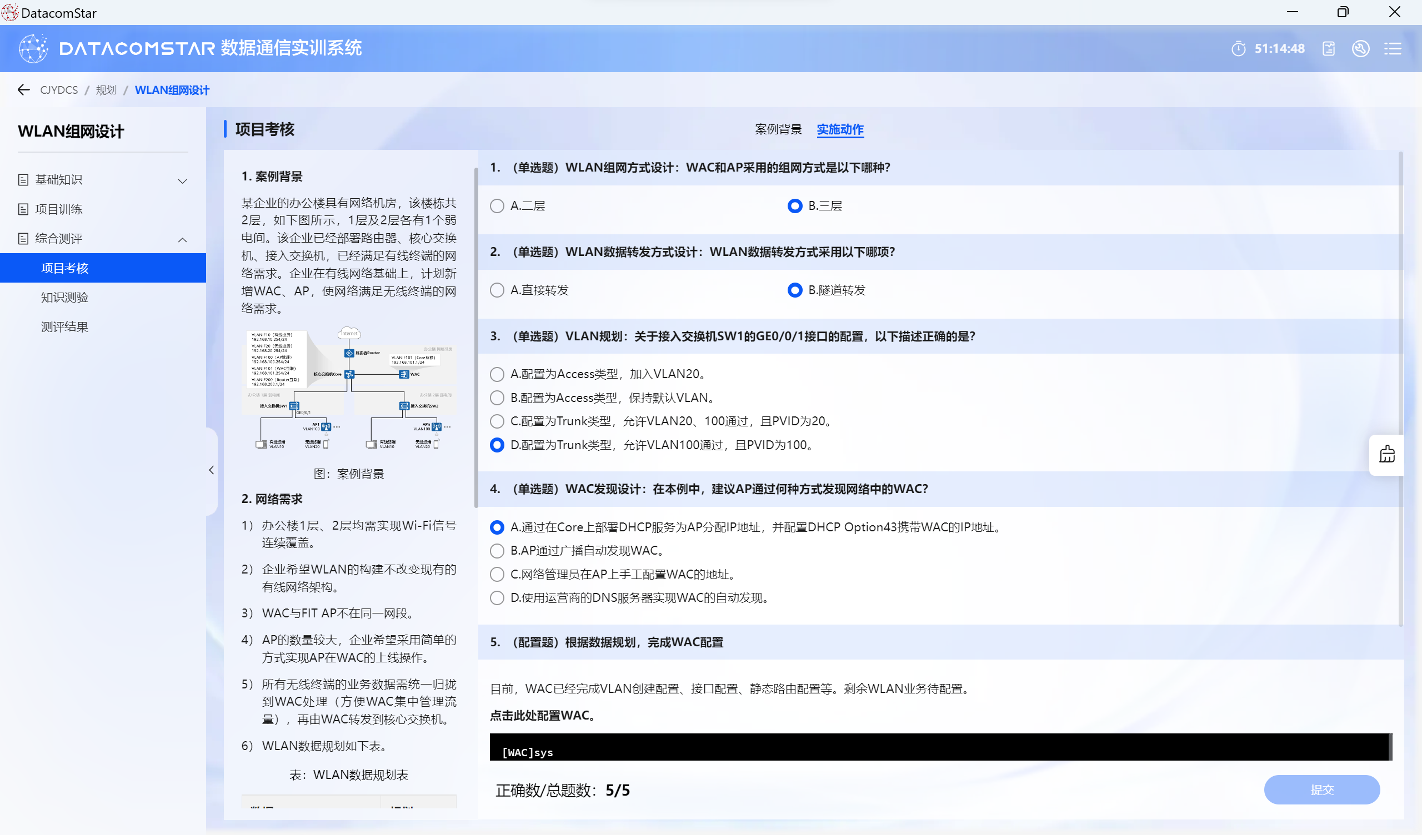Click the back arrow in the breadcrumb bar
This screenshot has height=835, width=1422.
point(23,90)
